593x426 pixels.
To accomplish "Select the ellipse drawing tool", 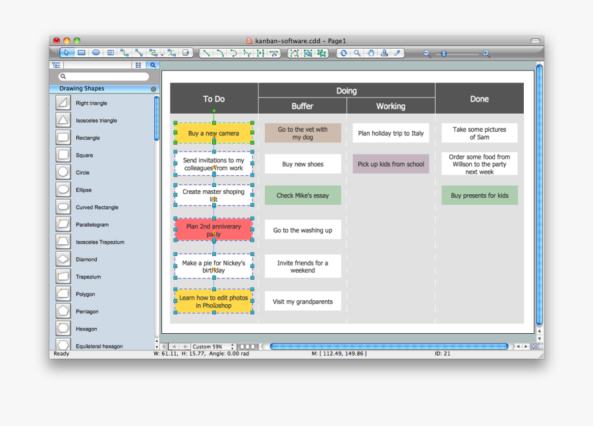I will [96, 53].
